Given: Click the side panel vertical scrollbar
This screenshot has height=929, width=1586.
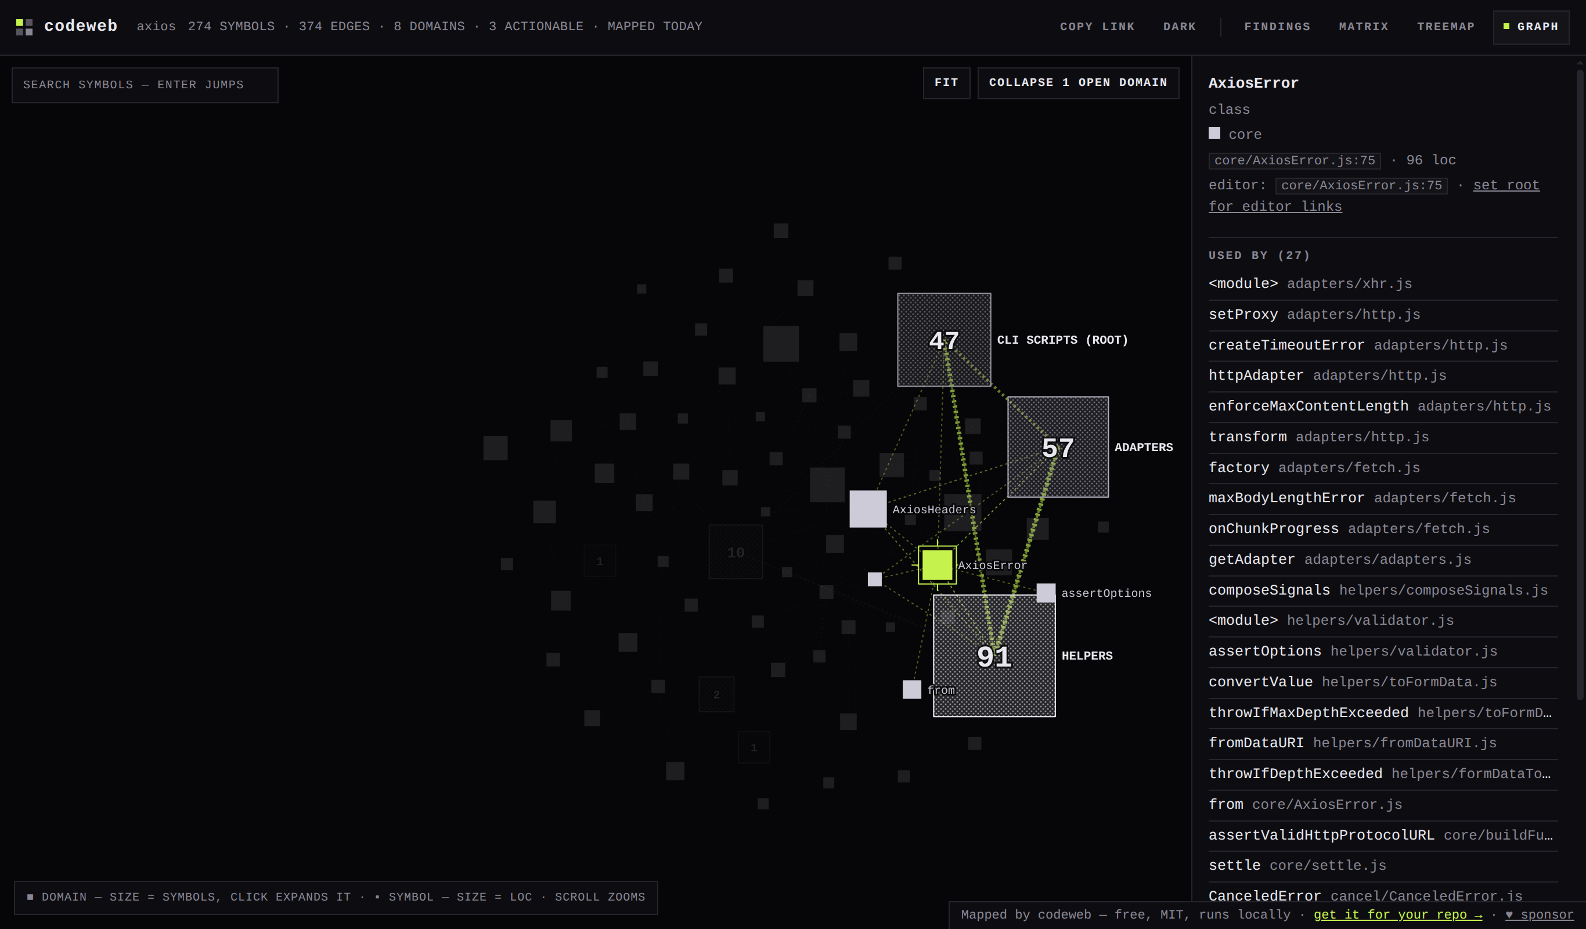Looking at the screenshot, I should click(1580, 384).
